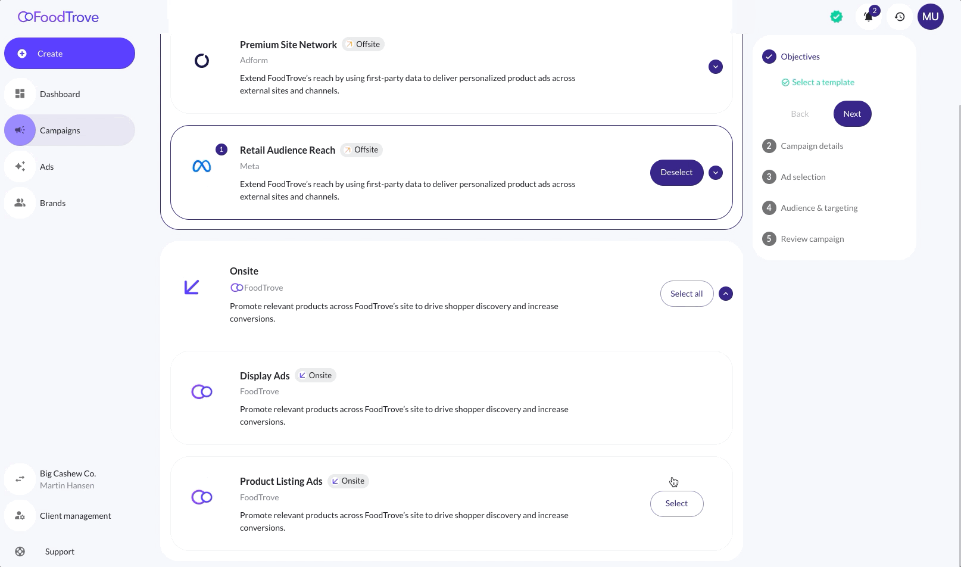
Task: Open Support from the sidebar
Action: pyautogui.click(x=60, y=552)
